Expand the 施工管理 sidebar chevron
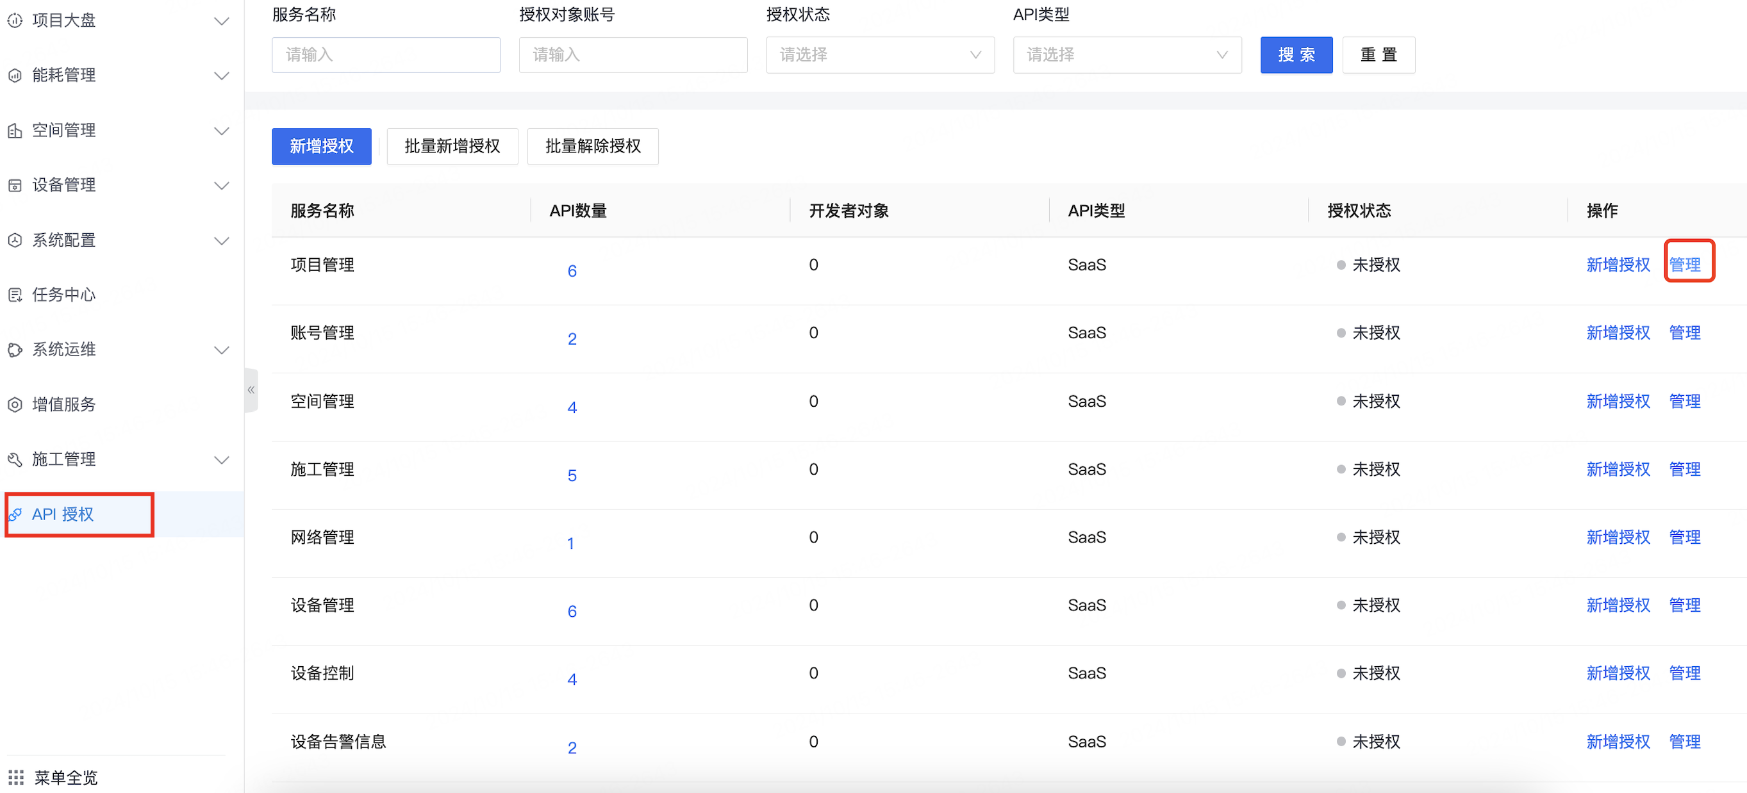The image size is (1747, 793). point(221,460)
